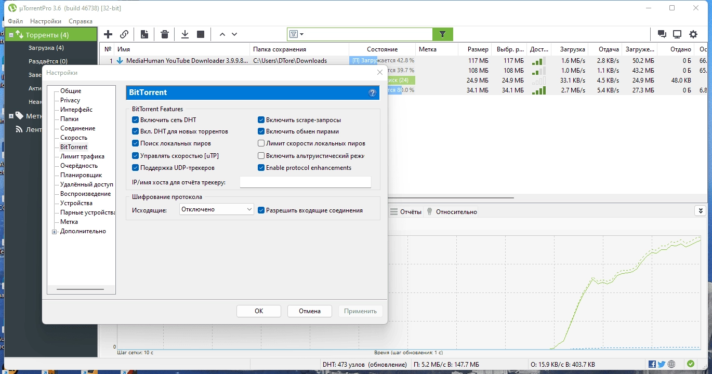The height and width of the screenshot is (374, 712).
Task: Click the green network OK checkmark icon
Action: point(691,364)
